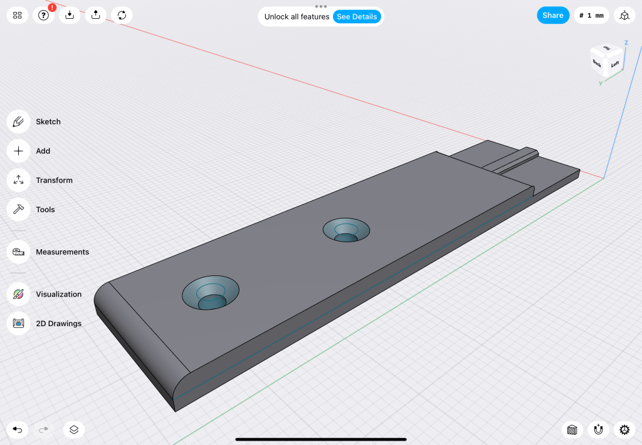642x445 pixels.
Task: Expand the layers items panel
Action: (x=74, y=429)
